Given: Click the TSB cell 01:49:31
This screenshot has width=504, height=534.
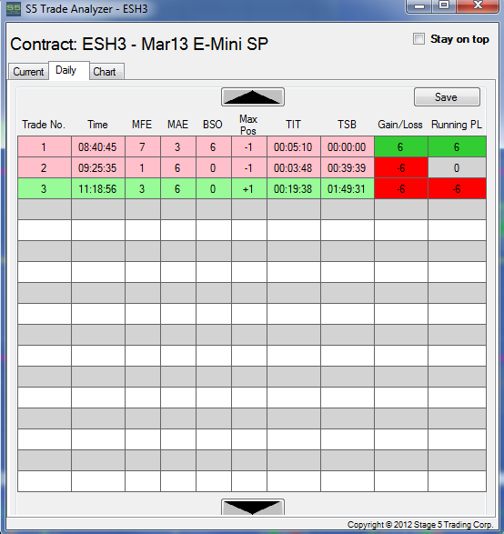Looking at the screenshot, I should tap(348, 188).
